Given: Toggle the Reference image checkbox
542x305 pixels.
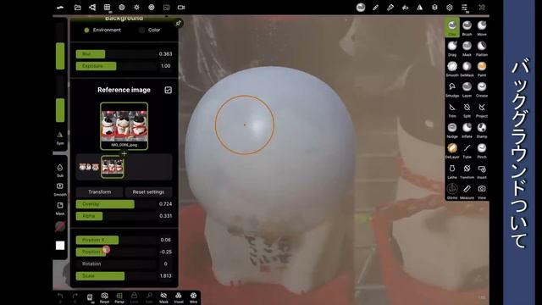Looking at the screenshot, I should (x=168, y=90).
